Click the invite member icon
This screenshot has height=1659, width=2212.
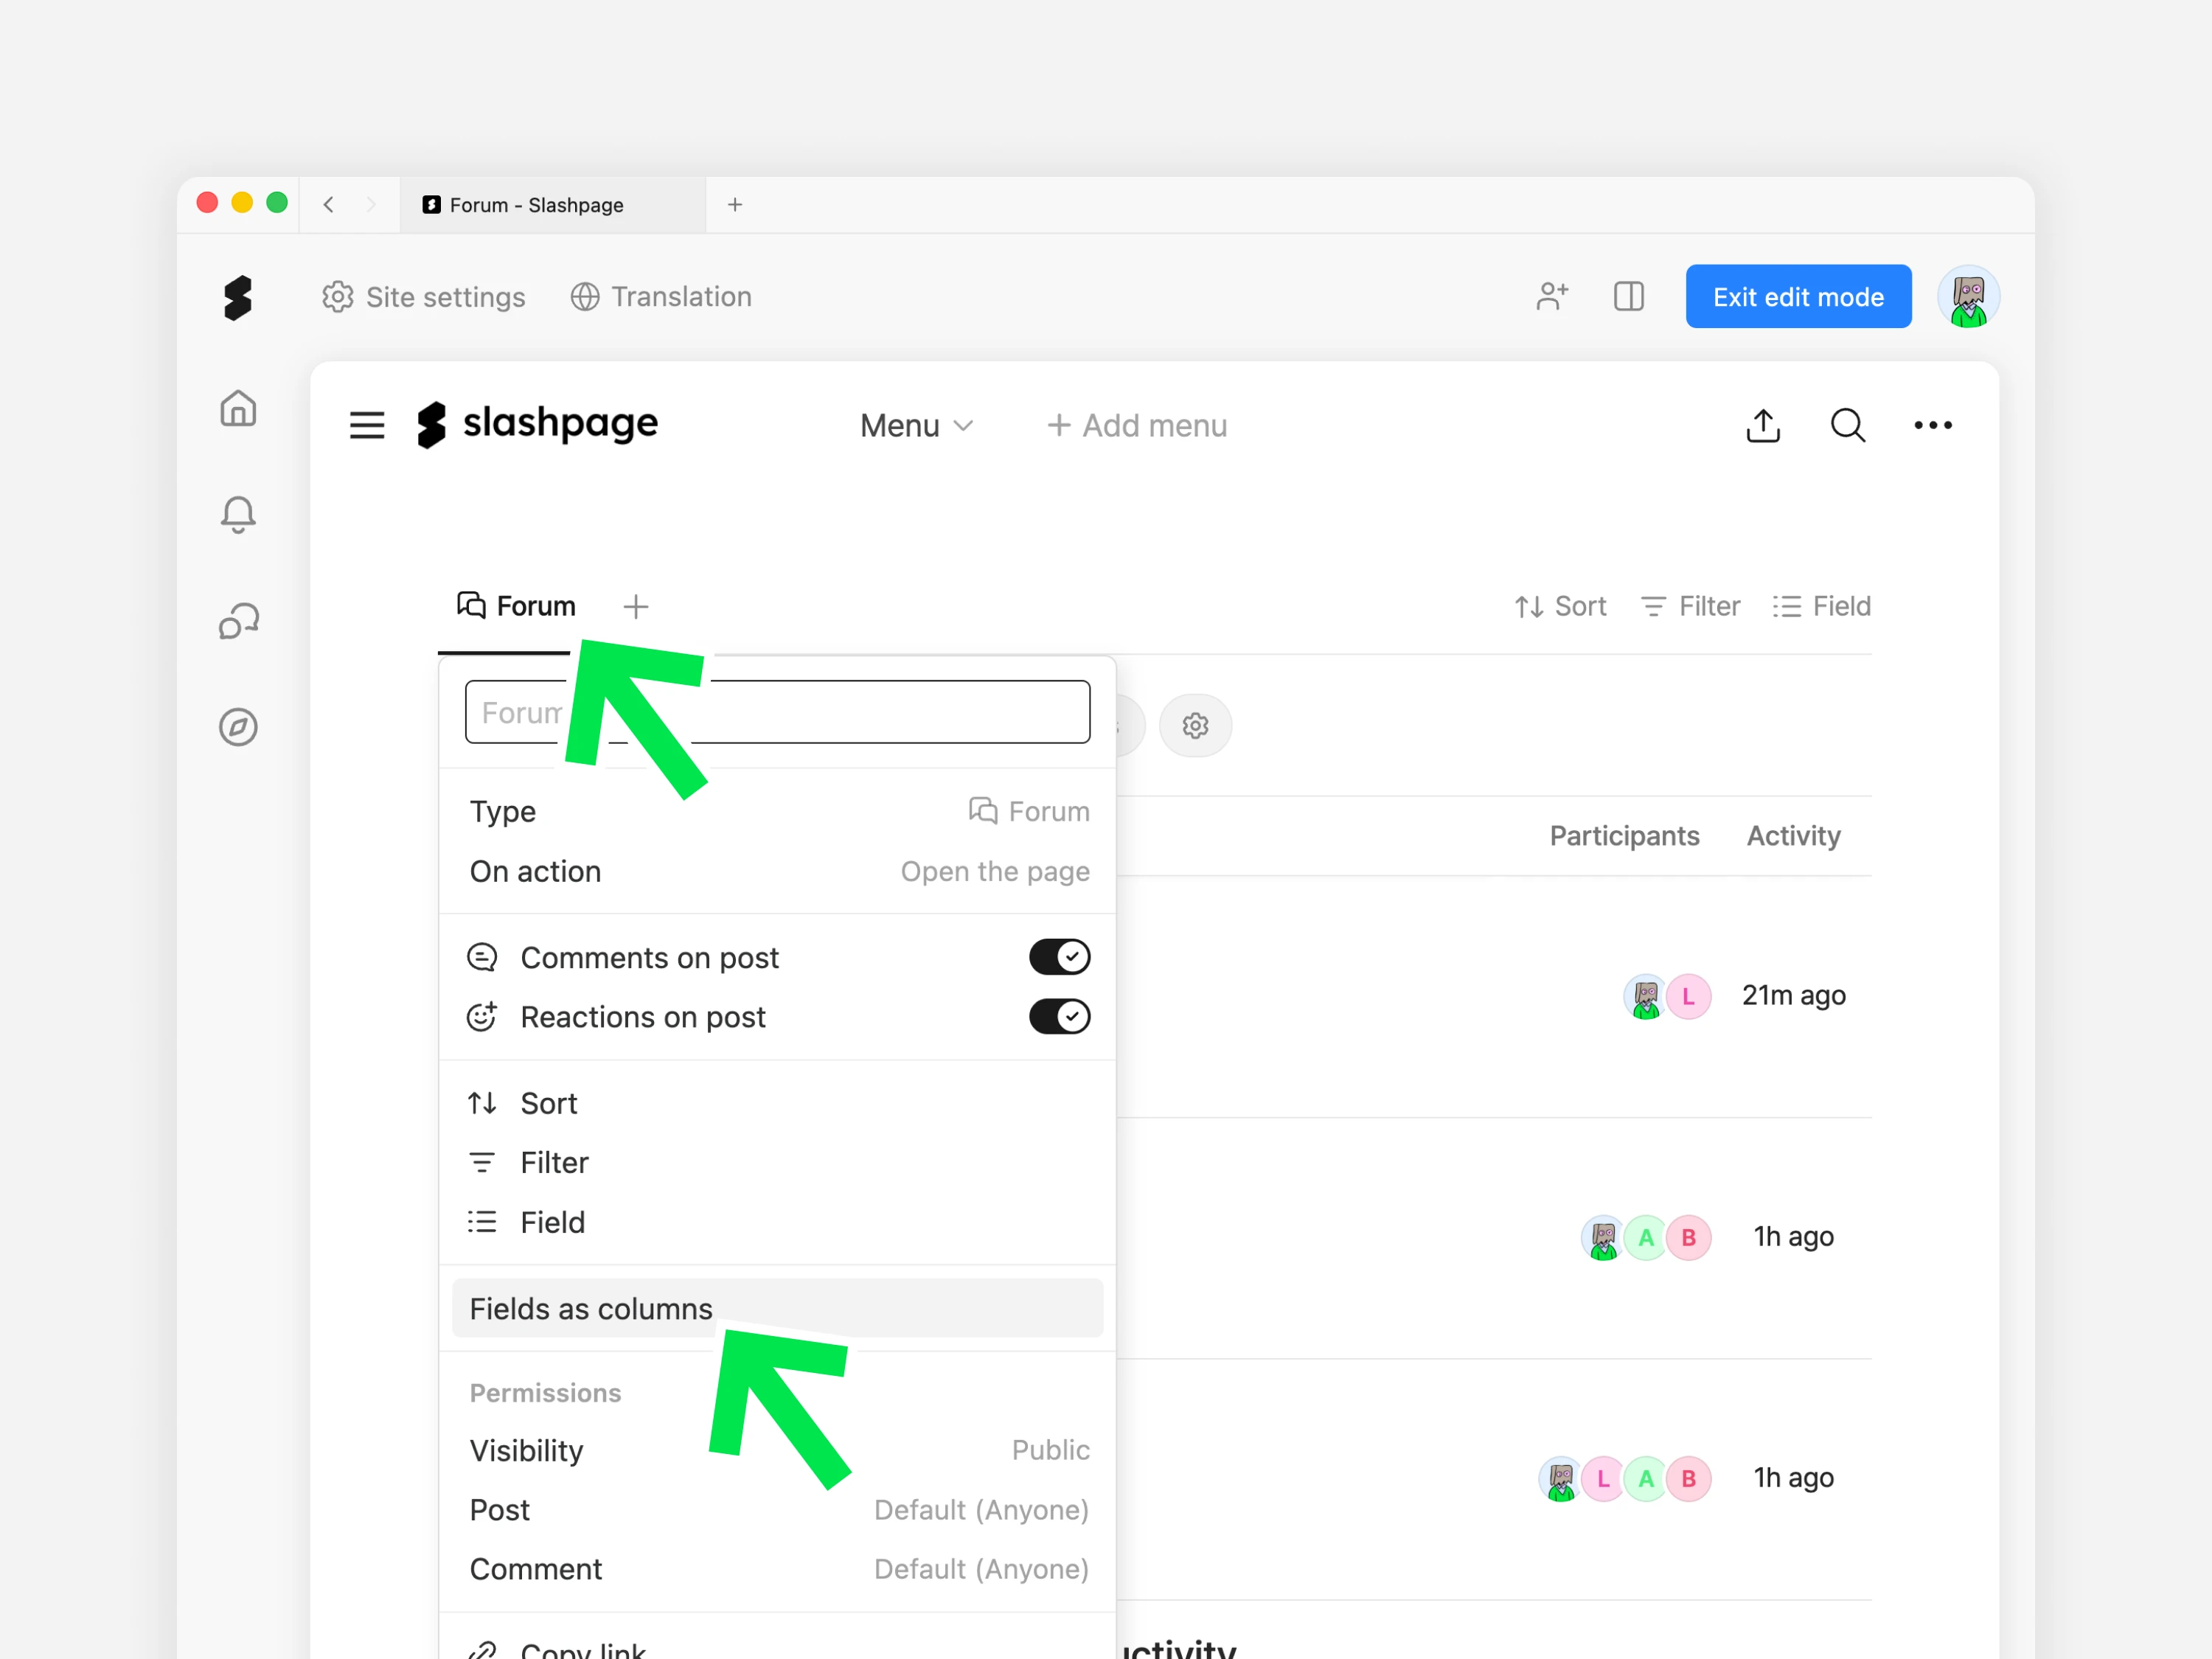point(1551,297)
